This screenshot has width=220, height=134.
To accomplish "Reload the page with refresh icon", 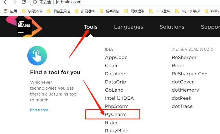I will click(x=24, y=2).
